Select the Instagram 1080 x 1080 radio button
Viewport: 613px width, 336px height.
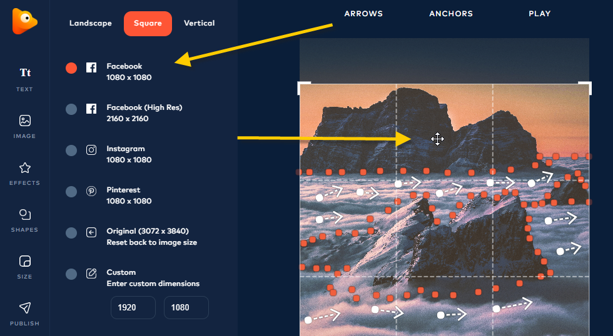pyautogui.click(x=71, y=151)
